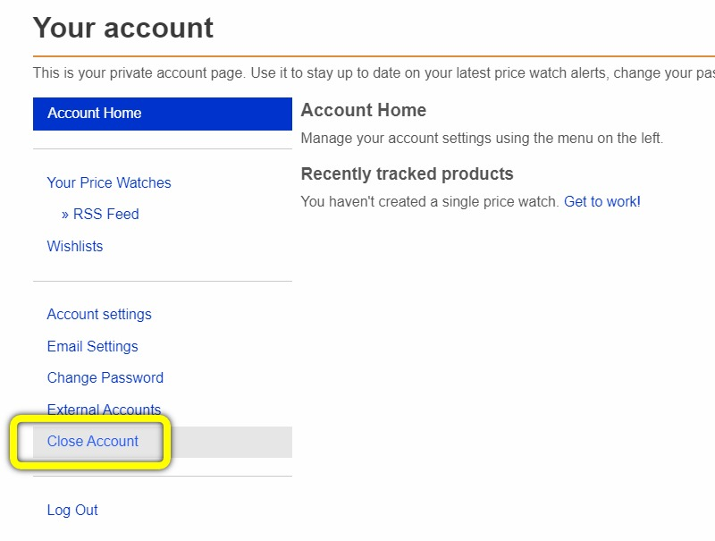
Task: Open External Accounts
Action: point(104,410)
